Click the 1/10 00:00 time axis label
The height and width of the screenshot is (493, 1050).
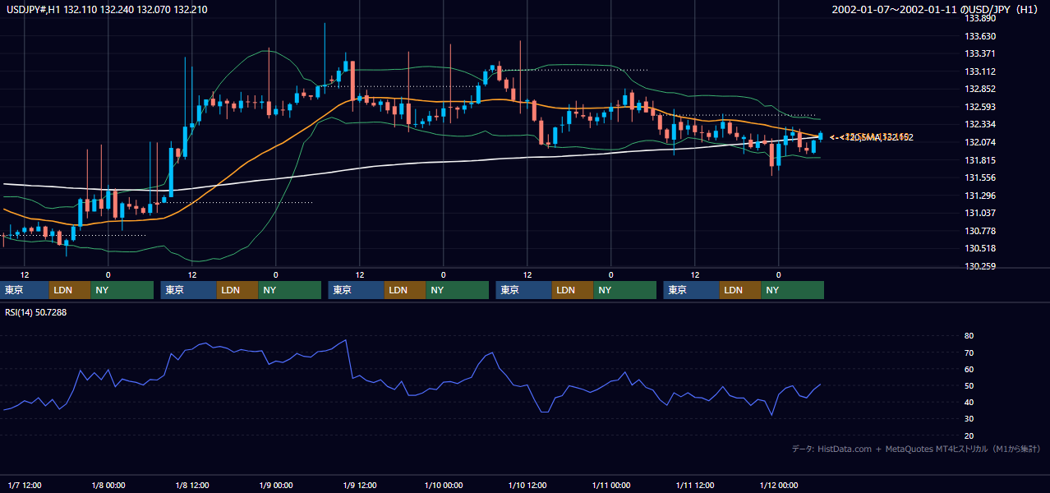click(x=444, y=485)
